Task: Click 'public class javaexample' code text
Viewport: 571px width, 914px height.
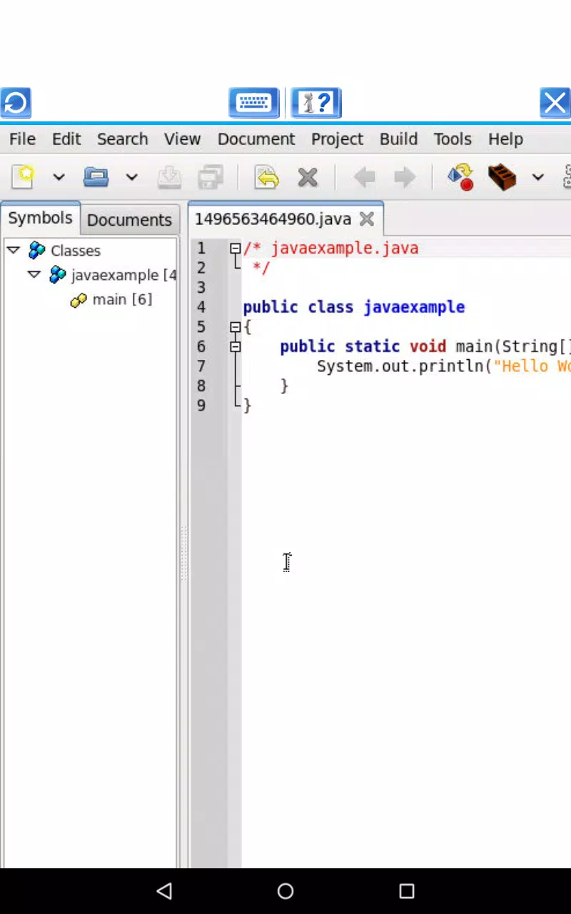Action: pyautogui.click(x=354, y=307)
